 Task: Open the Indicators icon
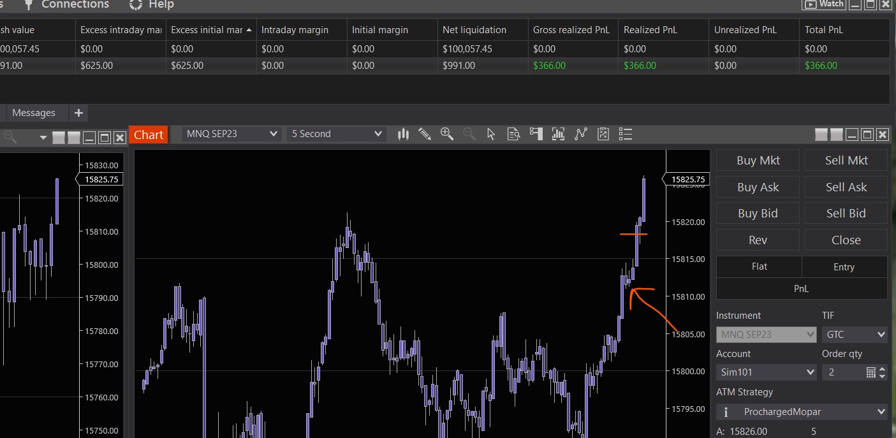(x=580, y=134)
